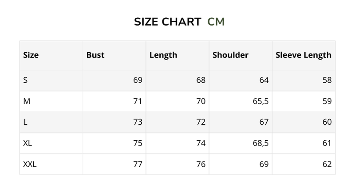This screenshot has width=355, height=192.
Task: Click the SIZE CHART title text
Action: click(x=168, y=22)
